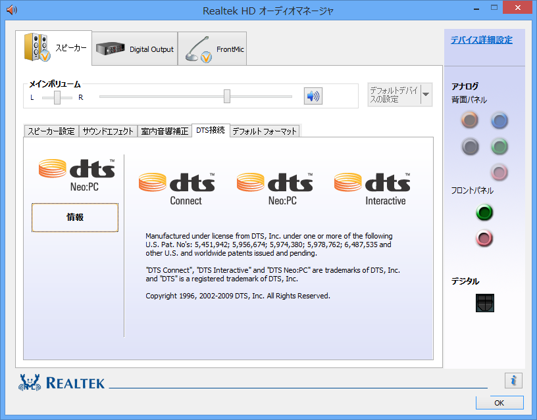This screenshot has height=420, width=537.
Task: Open the スピーカー設定 tab
Action: pos(51,131)
